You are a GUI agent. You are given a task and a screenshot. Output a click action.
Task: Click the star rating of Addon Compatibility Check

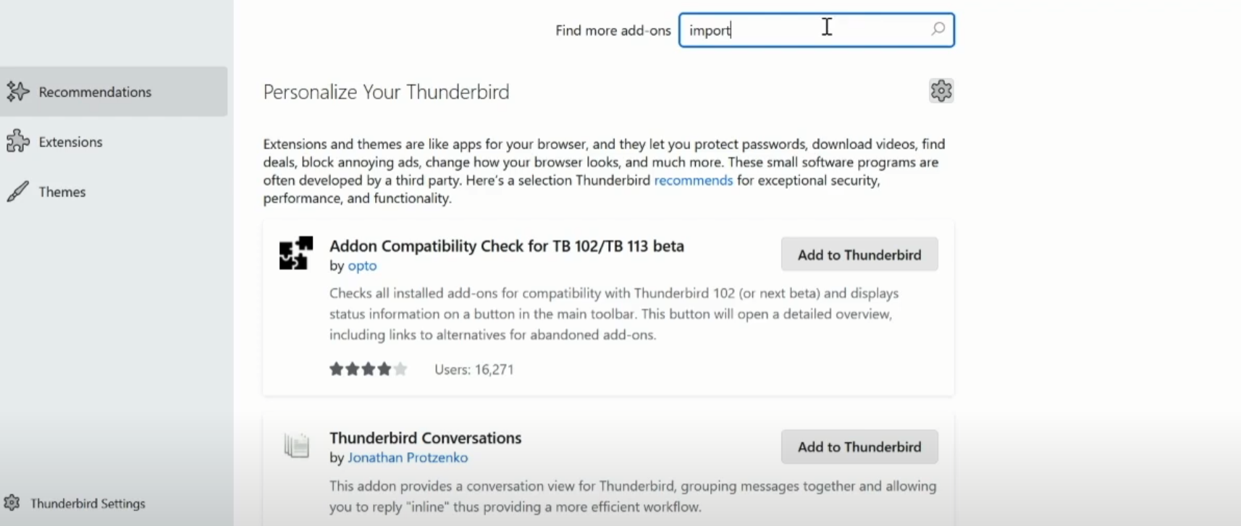368,370
